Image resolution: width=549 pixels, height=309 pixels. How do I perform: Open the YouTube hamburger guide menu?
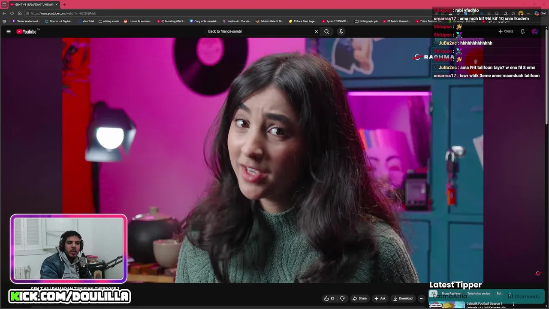tap(8, 31)
